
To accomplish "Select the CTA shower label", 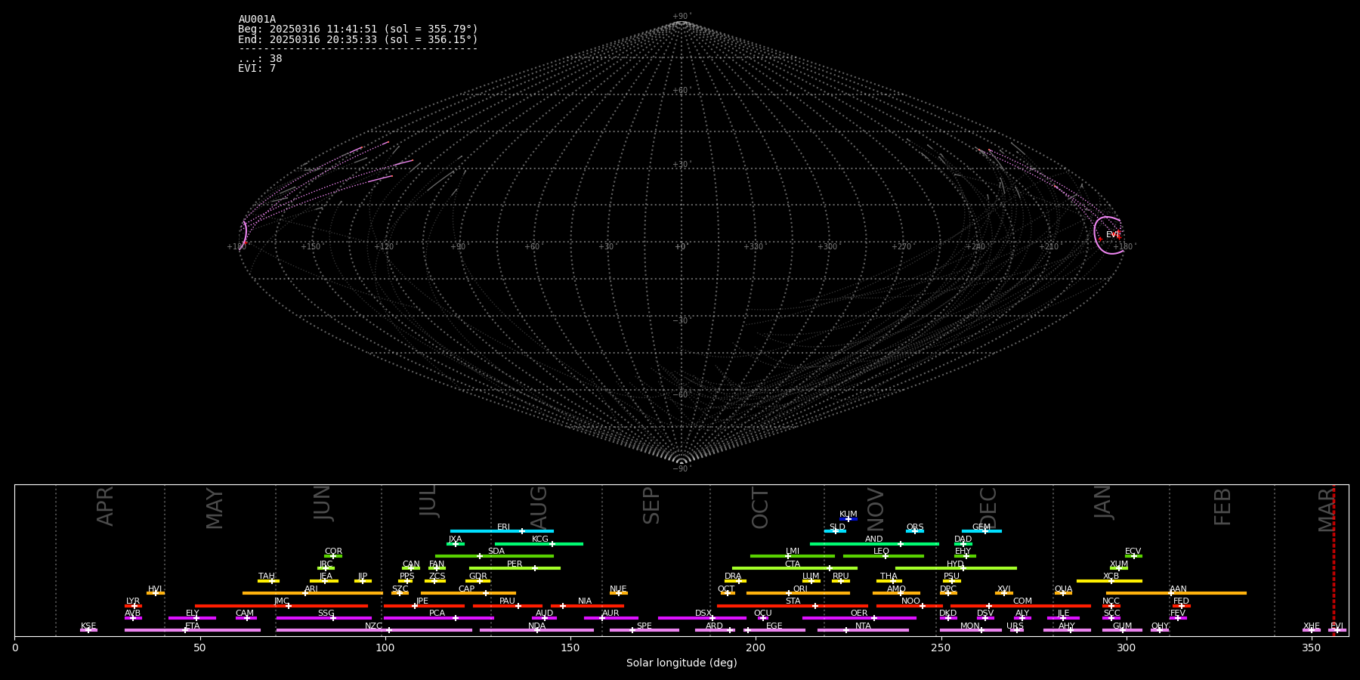I will [792, 564].
